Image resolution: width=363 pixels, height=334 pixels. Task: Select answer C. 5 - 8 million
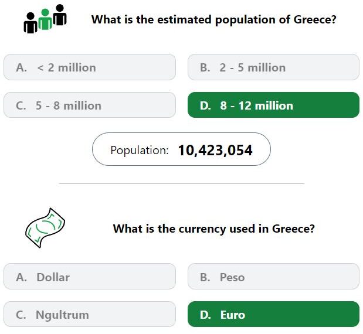90,105
